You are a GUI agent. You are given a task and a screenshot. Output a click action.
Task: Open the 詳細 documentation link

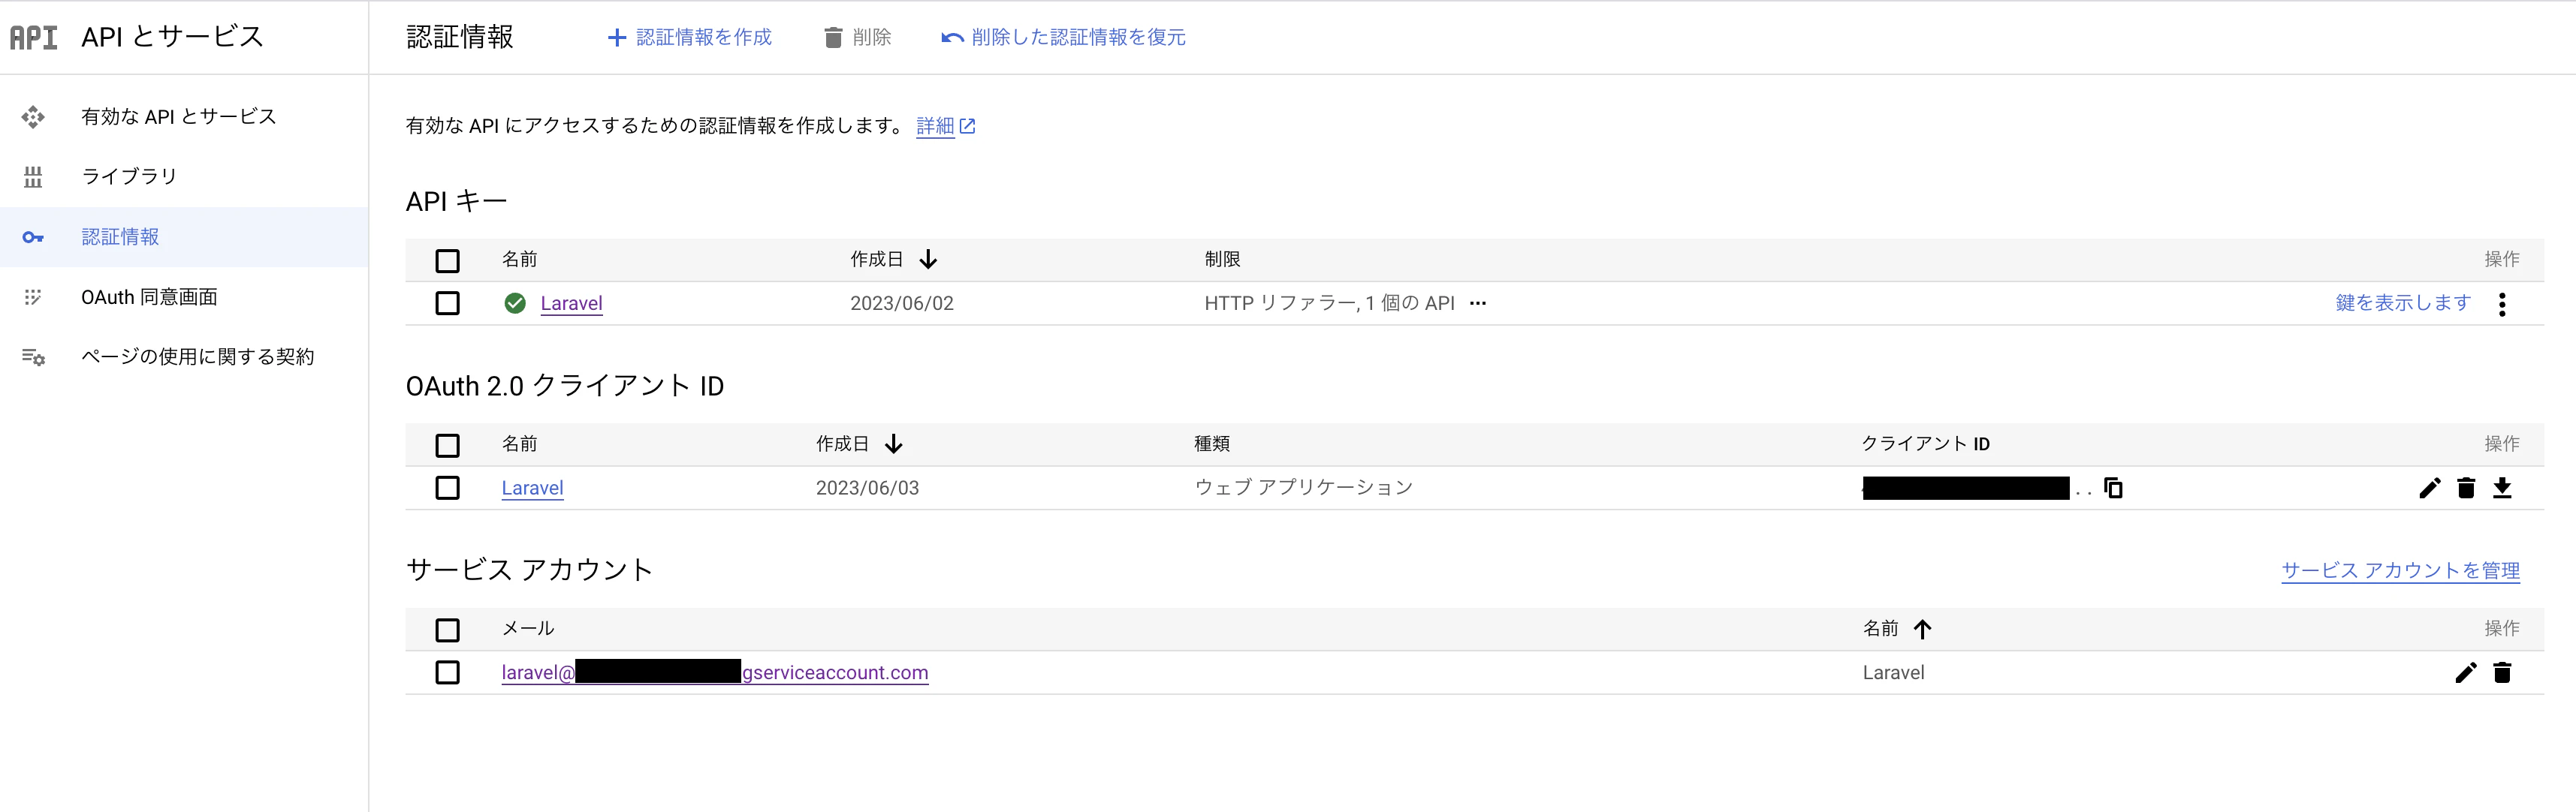[935, 126]
